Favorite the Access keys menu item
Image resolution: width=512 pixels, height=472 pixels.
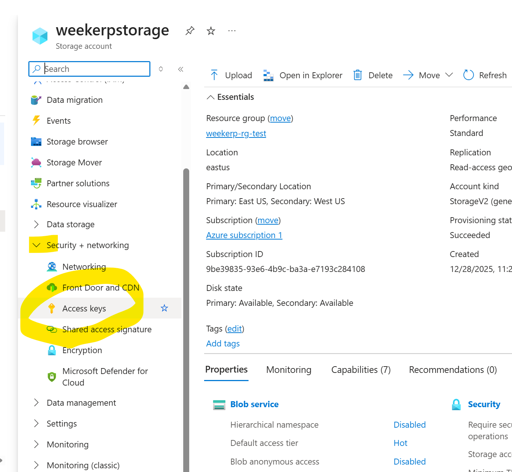click(x=164, y=308)
